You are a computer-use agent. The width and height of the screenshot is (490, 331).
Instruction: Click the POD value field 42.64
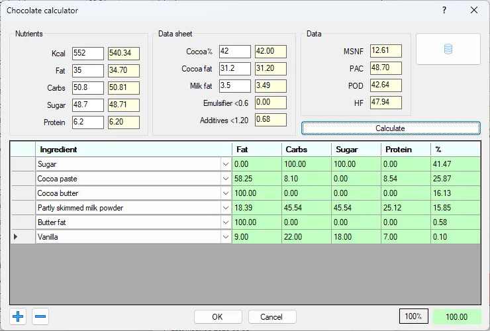pyautogui.click(x=386, y=85)
